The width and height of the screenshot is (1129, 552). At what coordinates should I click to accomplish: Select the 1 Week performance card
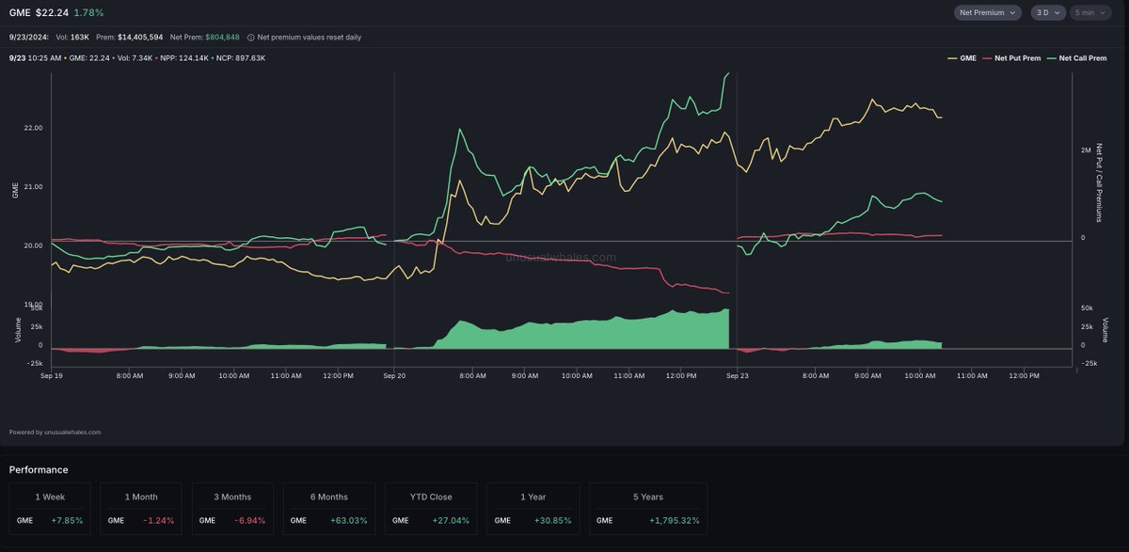pos(50,509)
